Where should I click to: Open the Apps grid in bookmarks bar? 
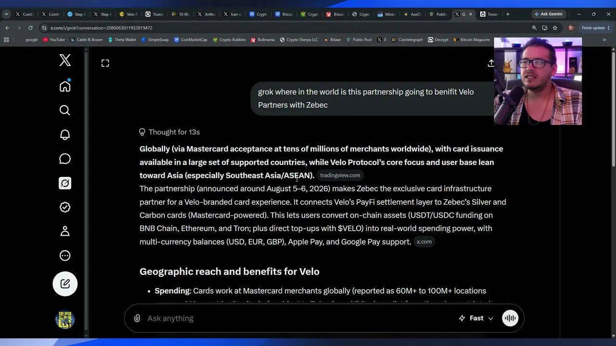pos(6,40)
